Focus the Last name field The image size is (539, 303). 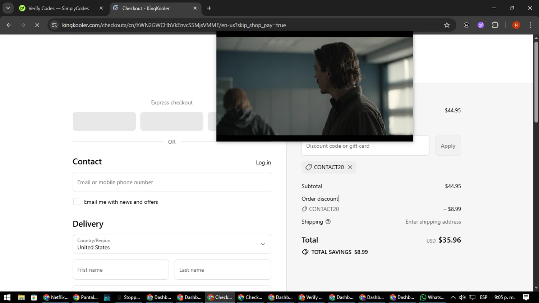223,270
